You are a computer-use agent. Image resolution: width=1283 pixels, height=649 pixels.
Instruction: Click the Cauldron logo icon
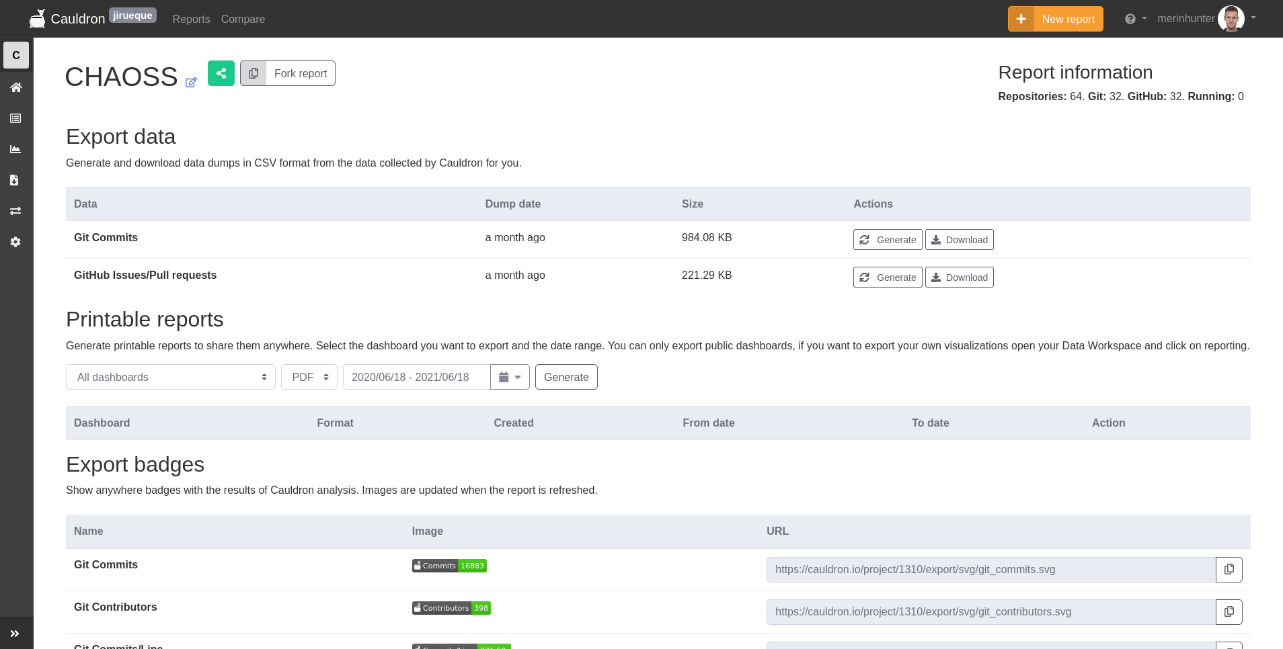[38, 19]
